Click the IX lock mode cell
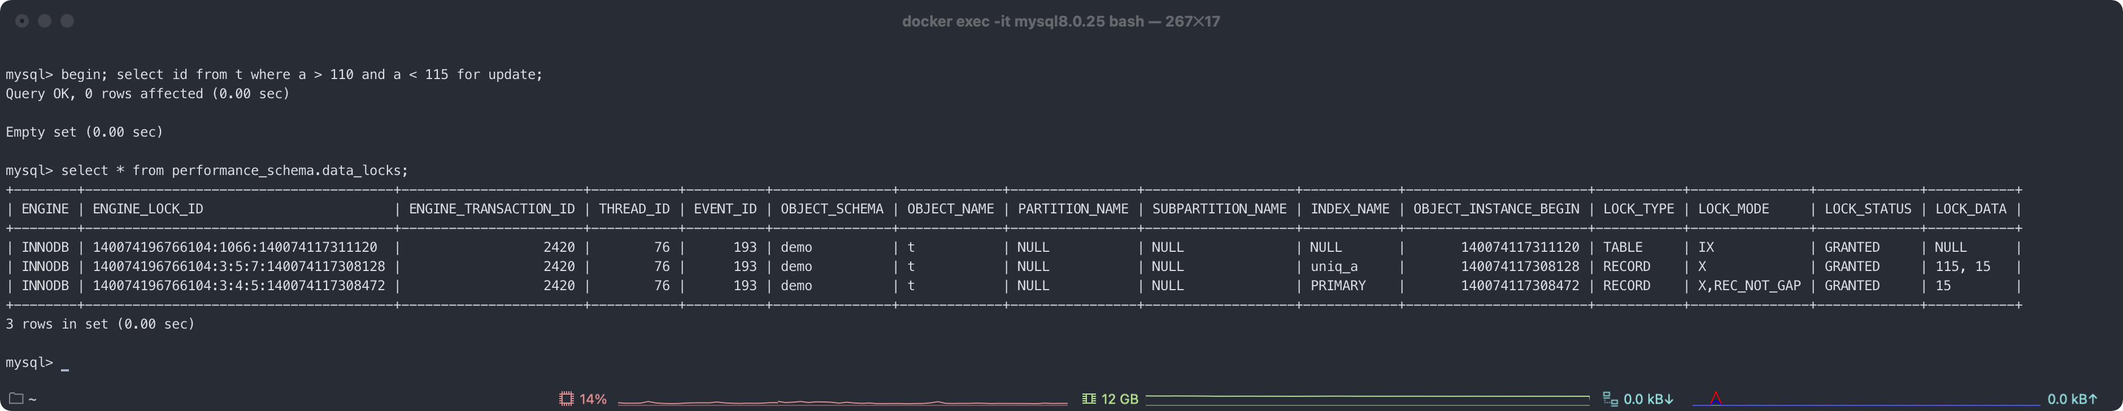Screen dimensions: 2123x411 pyautogui.click(x=1706, y=247)
